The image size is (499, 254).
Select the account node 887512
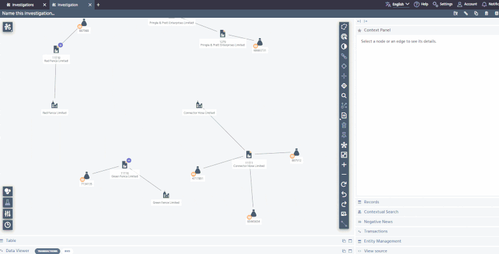pos(296,152)
